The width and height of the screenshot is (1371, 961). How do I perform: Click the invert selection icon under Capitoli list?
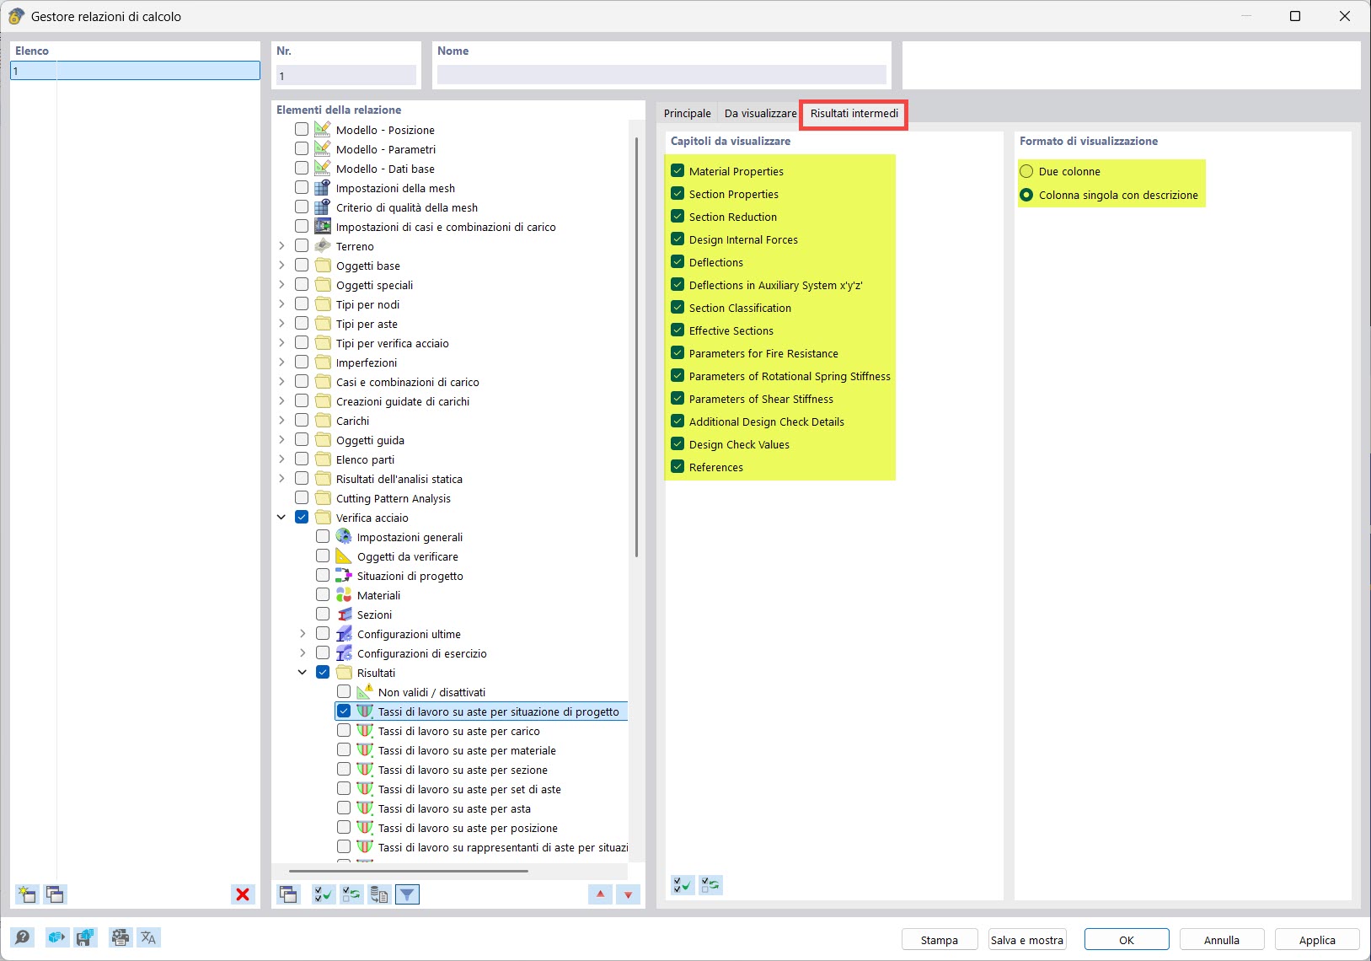coord(711,885)
